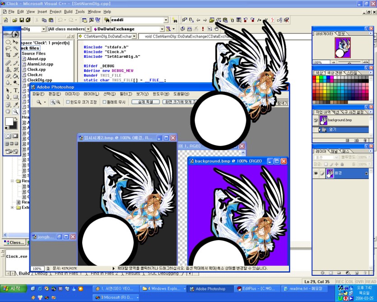377x302 pixels.
Task: Click the red exclamation Execute Program icon
Action: (x=203, y=29)
